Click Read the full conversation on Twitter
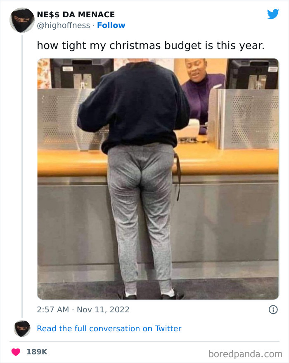Image resolution: width=289 pixels, height=363 pixels. click(109, 328)
